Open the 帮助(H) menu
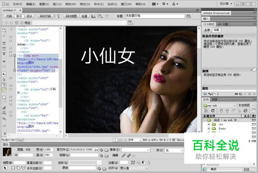 [x=141, y=4]
